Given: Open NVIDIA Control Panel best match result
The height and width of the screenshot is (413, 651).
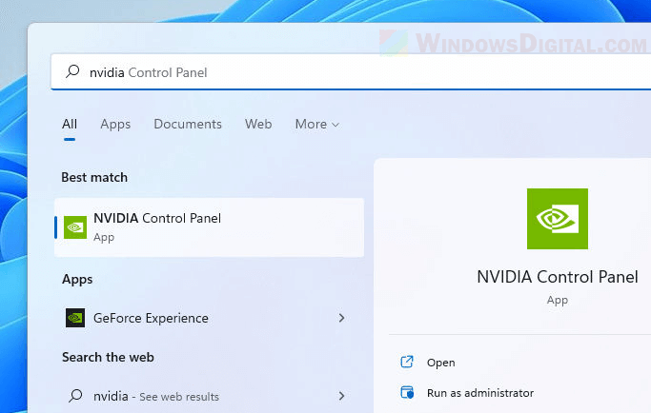Looking at the screenshot, I should coord(210,227).
